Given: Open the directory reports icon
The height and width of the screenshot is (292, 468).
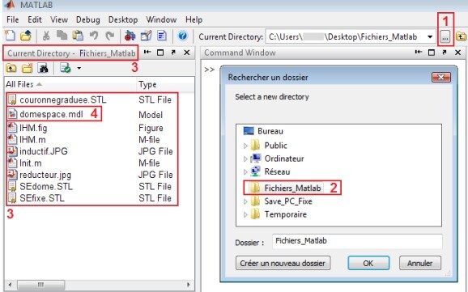Looking at the screenshot, I should click(65, 68).
